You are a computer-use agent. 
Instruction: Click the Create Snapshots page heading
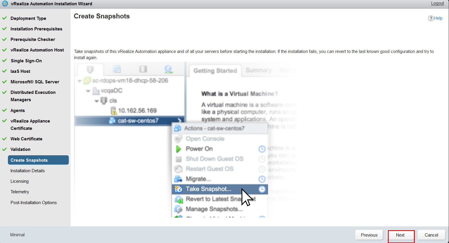point(102,16)
